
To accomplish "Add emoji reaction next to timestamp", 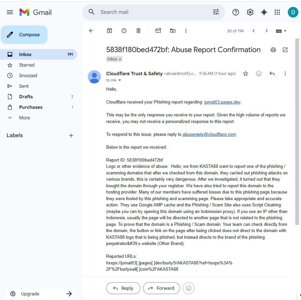I will click(258, 74).
